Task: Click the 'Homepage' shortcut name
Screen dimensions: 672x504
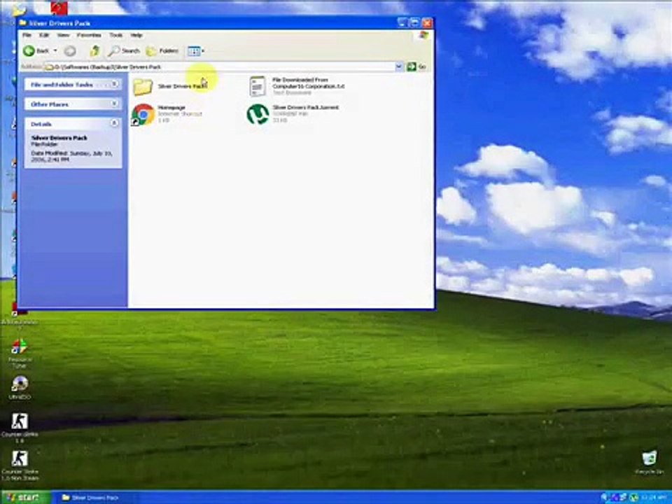Action: tap(171, 107)
